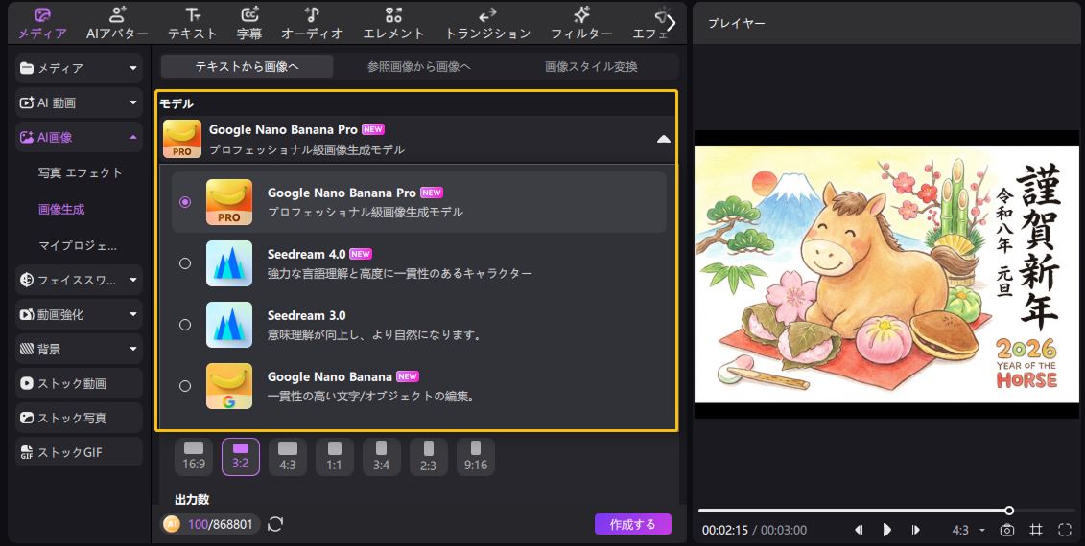
Task: Open 写真 エフェクト submenu item
Action: [81, 172]
